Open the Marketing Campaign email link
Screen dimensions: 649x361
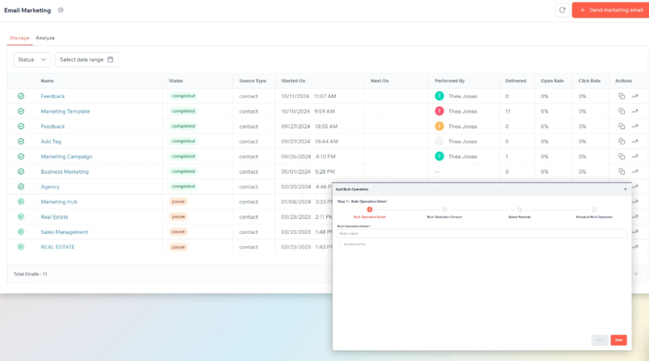click(67, 157)
